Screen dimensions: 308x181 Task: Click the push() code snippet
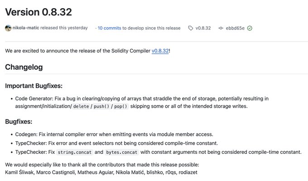click(x=102, y=106)
